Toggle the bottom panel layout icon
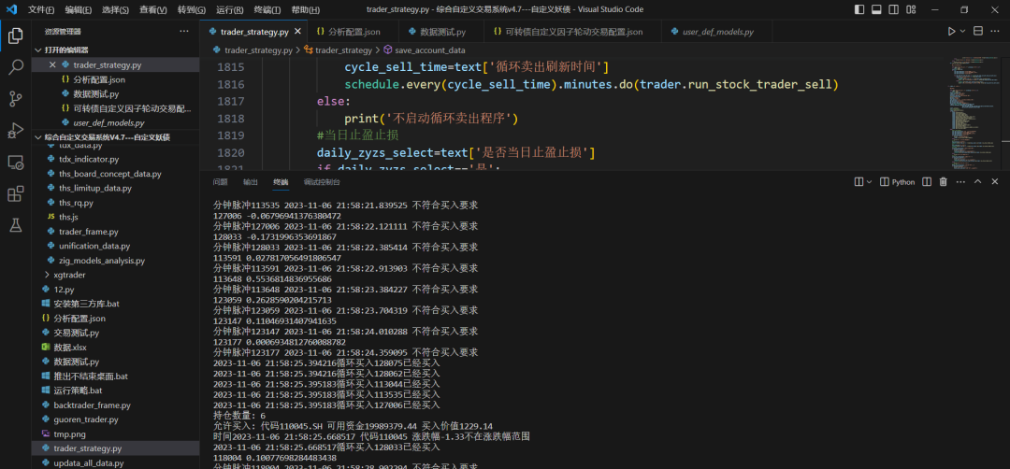 876,9
